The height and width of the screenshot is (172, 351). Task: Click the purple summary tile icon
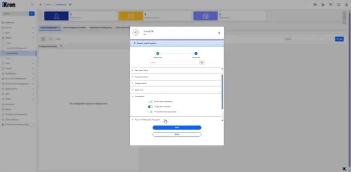(206, 16)
